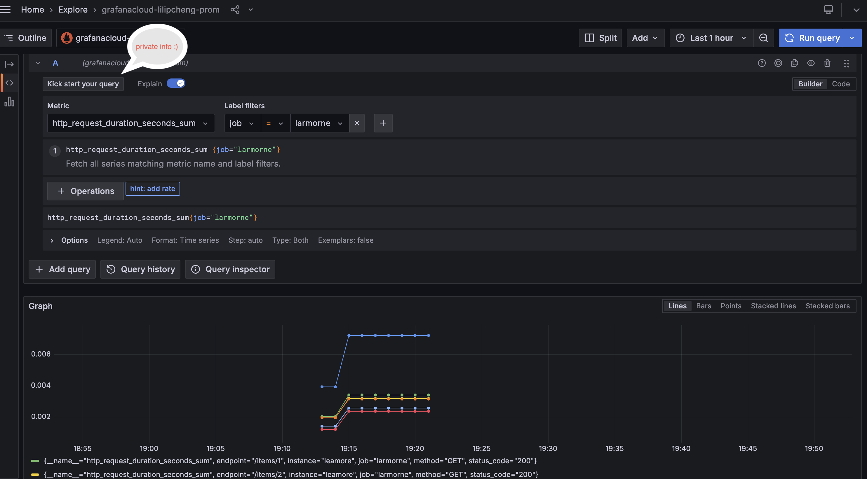Image resolution: width=867 pixels, height=479 pixels.
Task: Click legend series endpoint="/items/2"
Action: tap(291, 474)
